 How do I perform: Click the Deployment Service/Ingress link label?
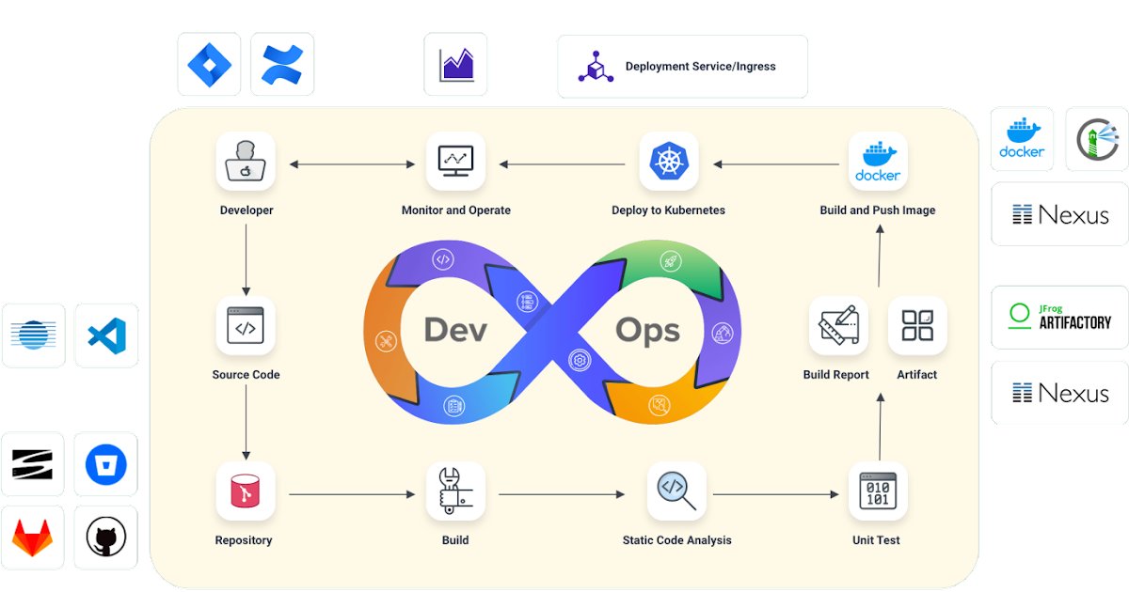point(700,66)
